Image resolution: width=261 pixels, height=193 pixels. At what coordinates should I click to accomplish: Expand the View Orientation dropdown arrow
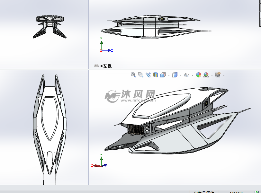click(168, 75)
